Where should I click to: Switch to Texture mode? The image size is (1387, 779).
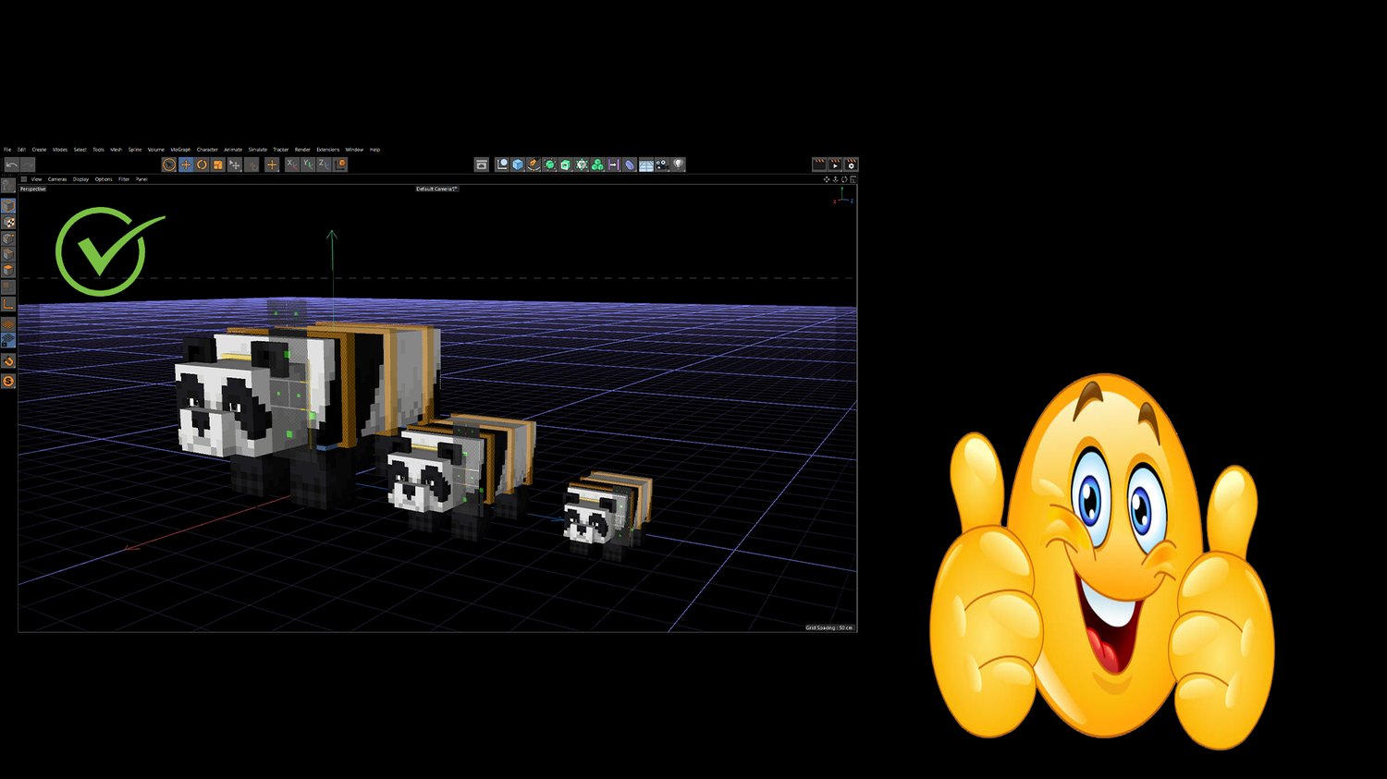coord(8,223)
